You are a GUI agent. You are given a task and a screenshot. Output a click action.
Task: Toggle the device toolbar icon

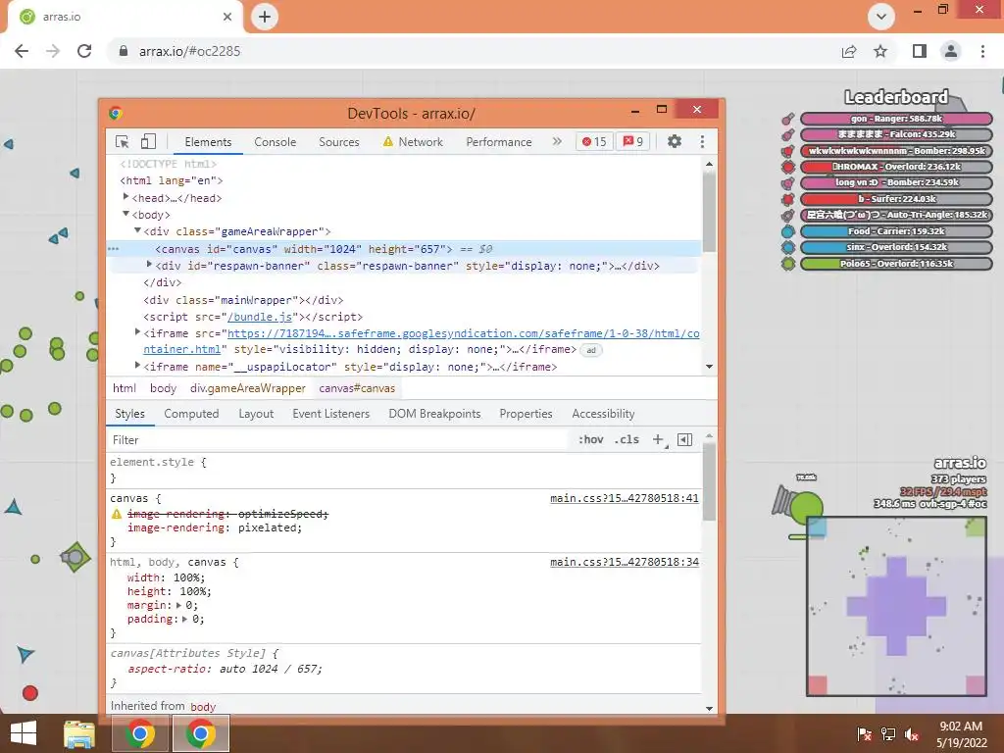pyautogui.click(x=149, y=141)
